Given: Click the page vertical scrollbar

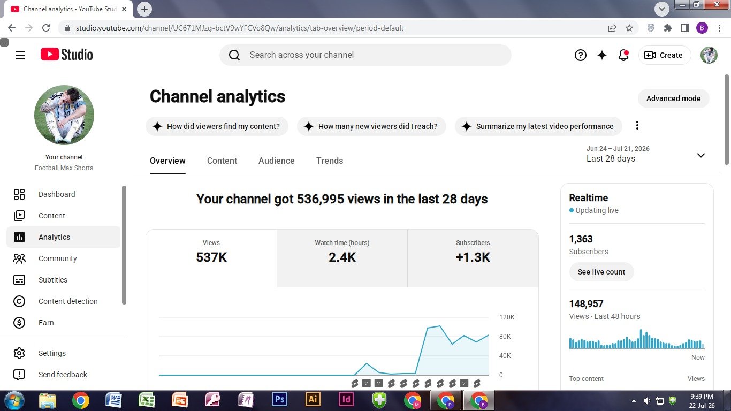Looking at the screenshot, I should [x=727, y=120].
